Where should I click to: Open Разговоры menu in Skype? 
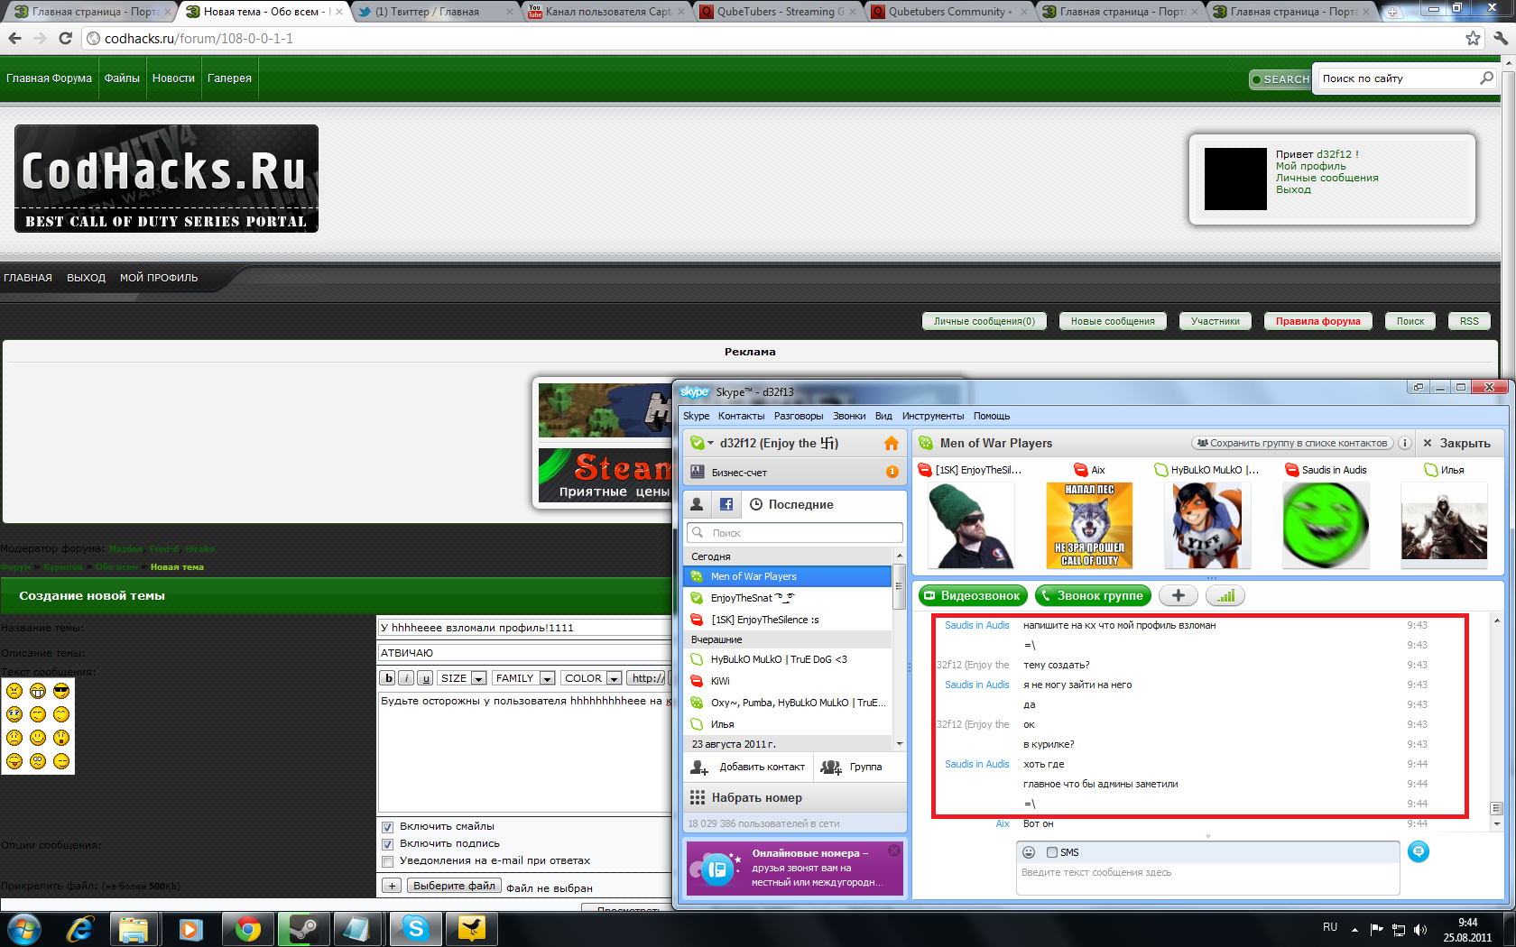pos(799,416)
